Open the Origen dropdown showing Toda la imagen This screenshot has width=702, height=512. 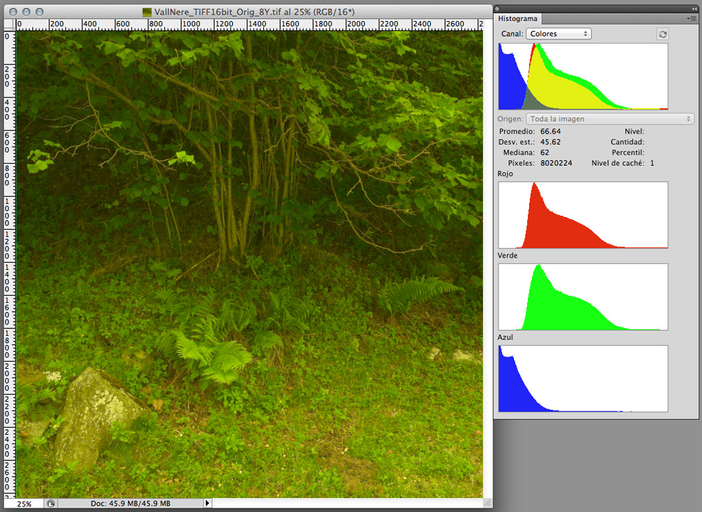(610, 119)
